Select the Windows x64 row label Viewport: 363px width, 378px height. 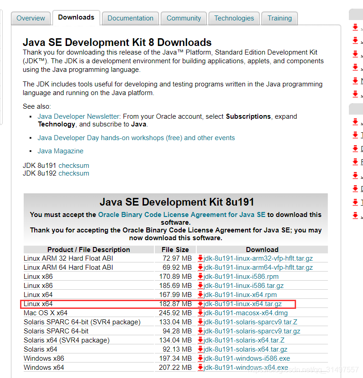(x=44, y=368)
